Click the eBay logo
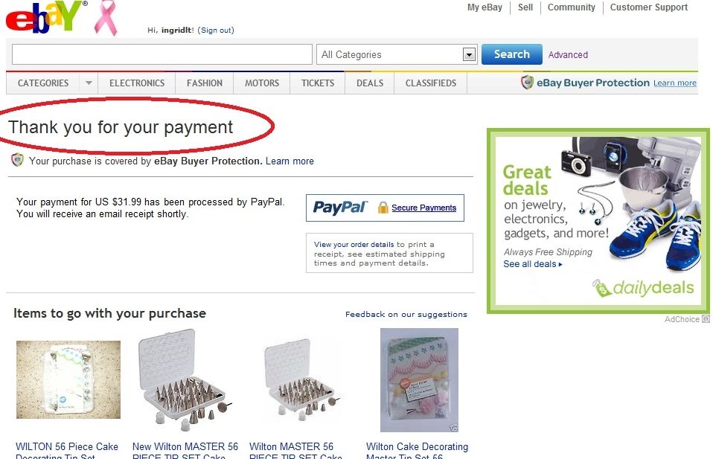The image size is (713, 459). (x=45, y=18)
